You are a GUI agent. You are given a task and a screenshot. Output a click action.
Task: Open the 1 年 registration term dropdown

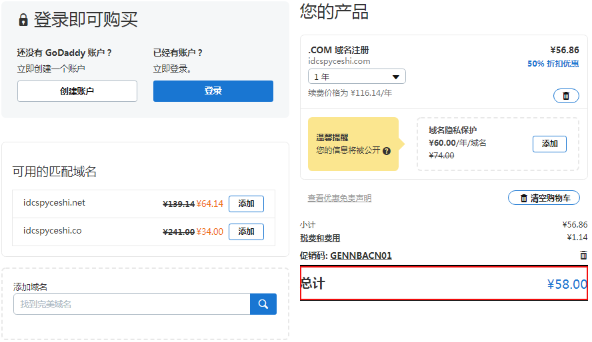357,77
